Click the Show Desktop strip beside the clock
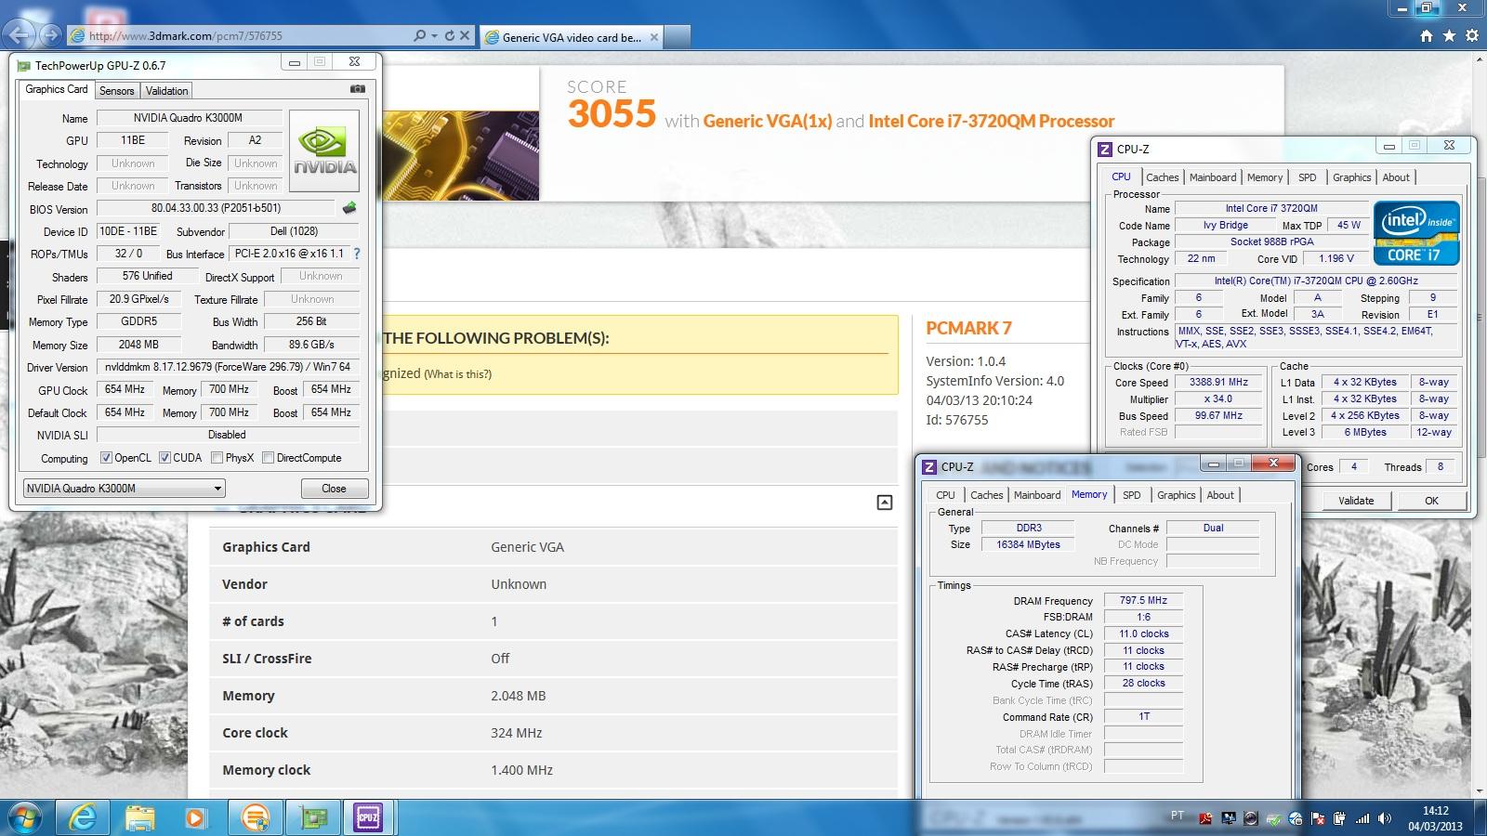Image resolution: width=1487 pixels, height=836 pixels. click(x=1481, y=818)
